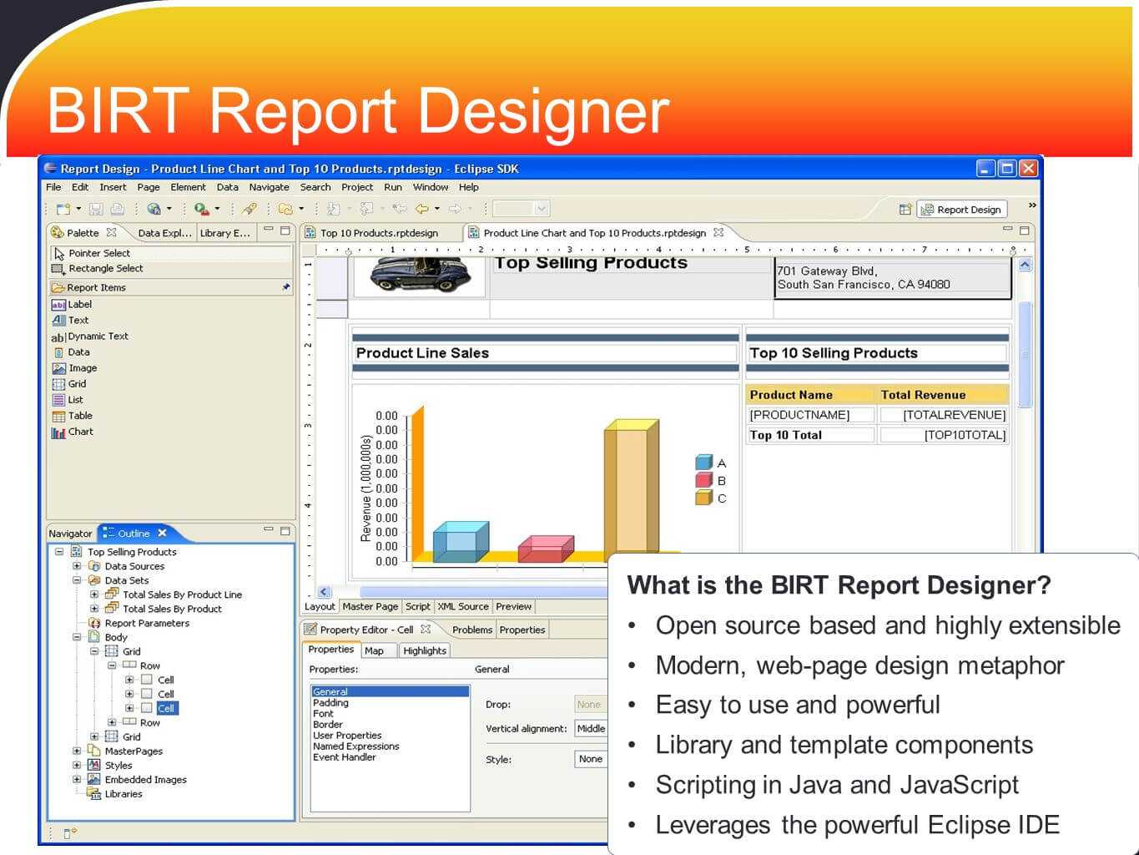Close the Outline view tab

pyautogui.click(x=163, y=533)
